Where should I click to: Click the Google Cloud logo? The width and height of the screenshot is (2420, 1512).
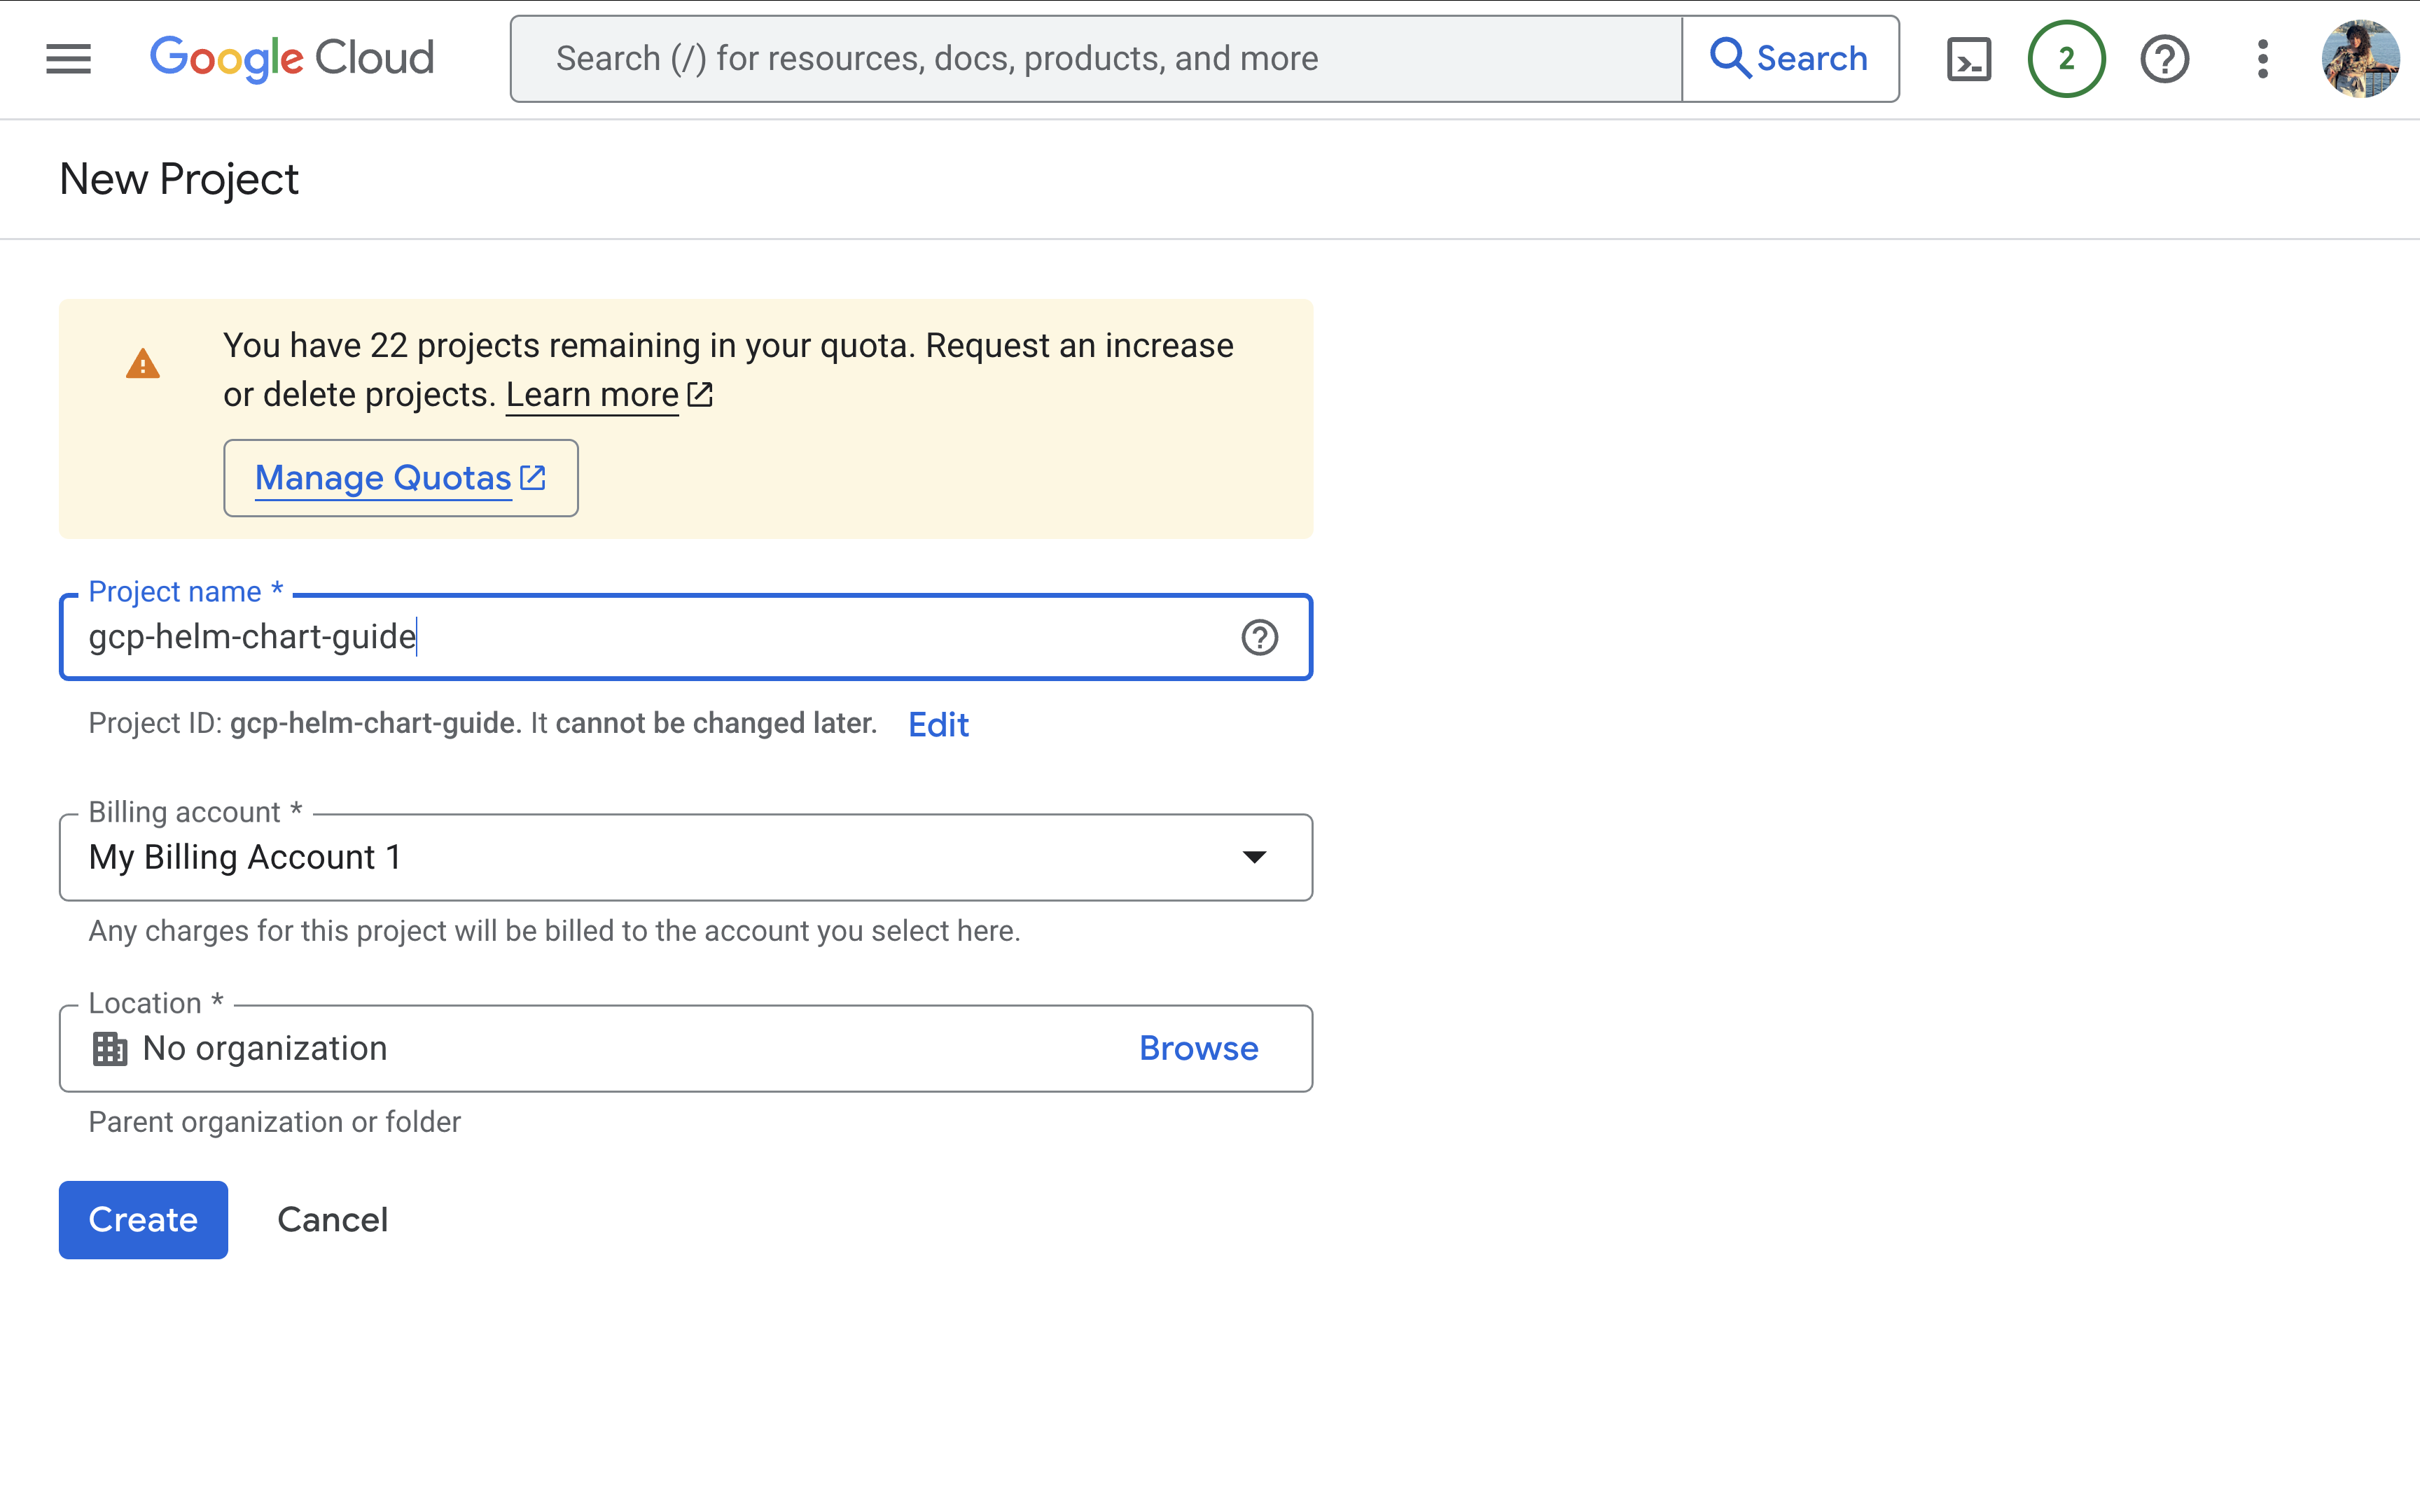tap(291, 59)
